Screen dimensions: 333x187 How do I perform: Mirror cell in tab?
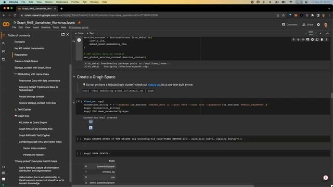click(x=317, y=39)
